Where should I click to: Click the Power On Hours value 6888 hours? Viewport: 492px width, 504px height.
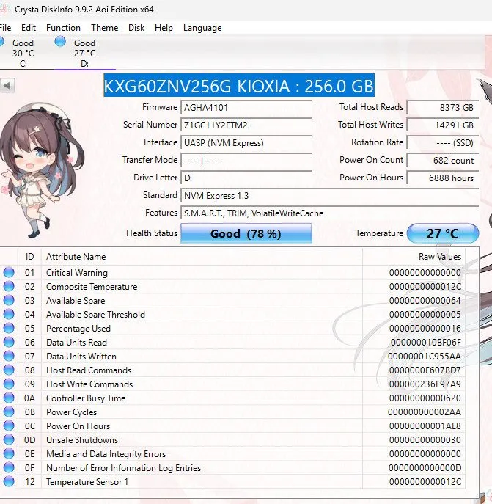click(x=443, y=178)
